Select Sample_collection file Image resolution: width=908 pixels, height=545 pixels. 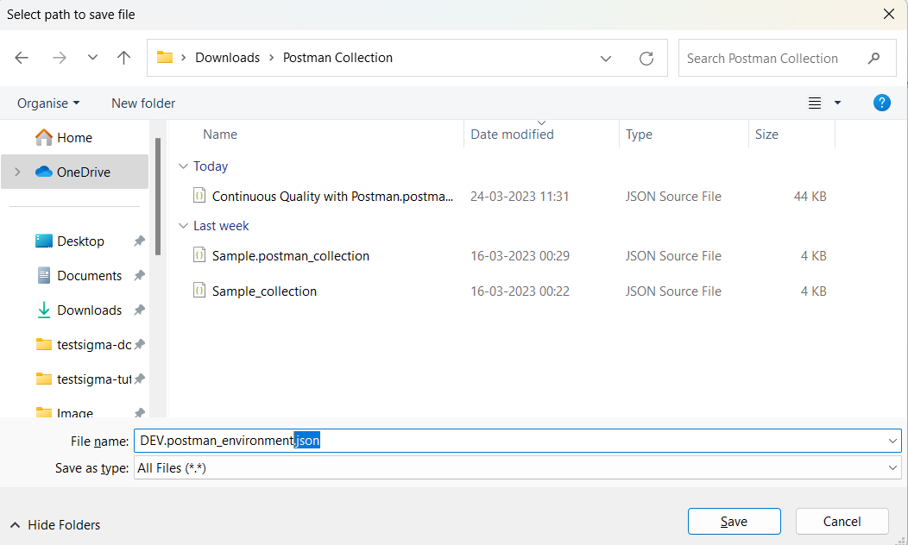[x=264, y=291]
